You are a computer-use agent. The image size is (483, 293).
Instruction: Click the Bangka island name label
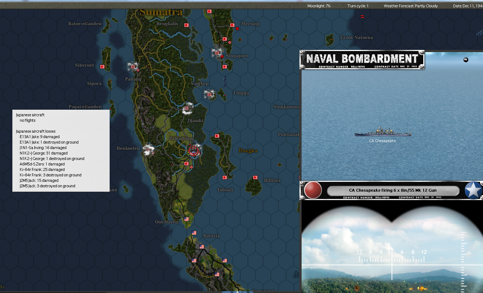(248, 151)
